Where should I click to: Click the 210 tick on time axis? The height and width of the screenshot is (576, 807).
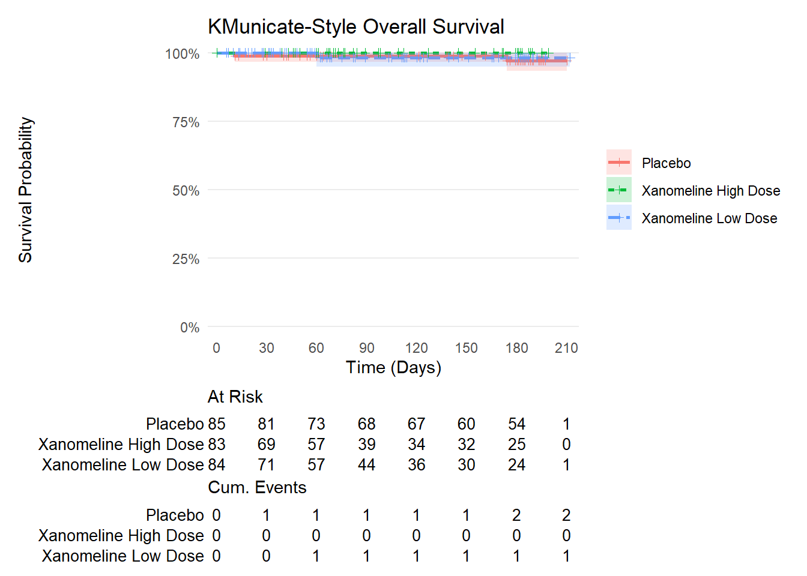coord(566,348)
